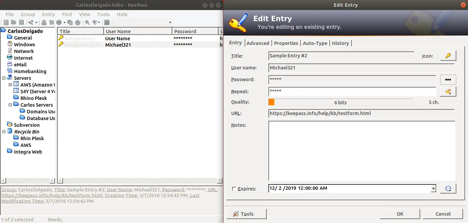Open the password generator key button
This screenshot has width=468, height=223.
tap(448, 91)
